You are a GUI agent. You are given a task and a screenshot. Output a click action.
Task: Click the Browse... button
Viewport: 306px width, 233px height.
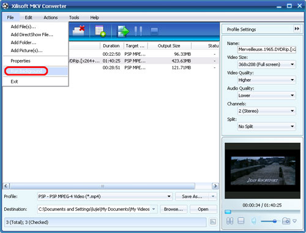[173, 209]
